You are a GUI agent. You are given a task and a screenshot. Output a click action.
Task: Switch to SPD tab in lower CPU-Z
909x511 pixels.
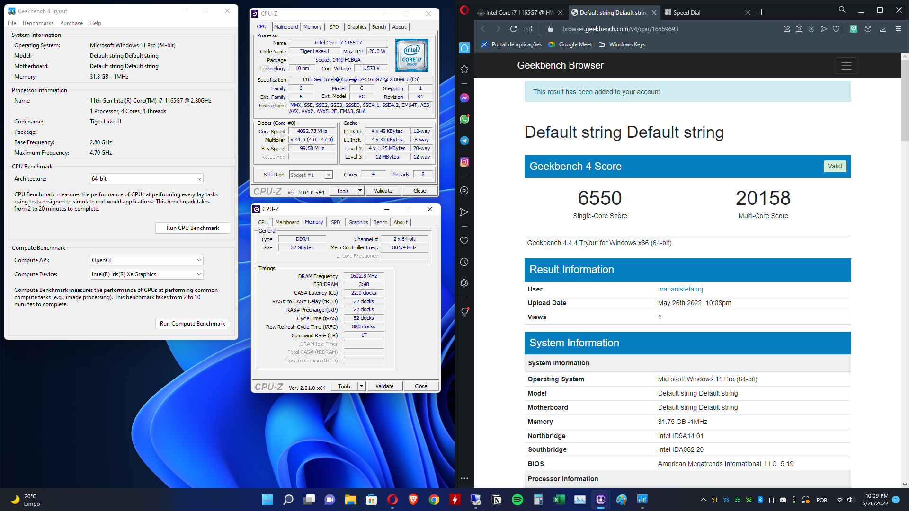[335, 222]
